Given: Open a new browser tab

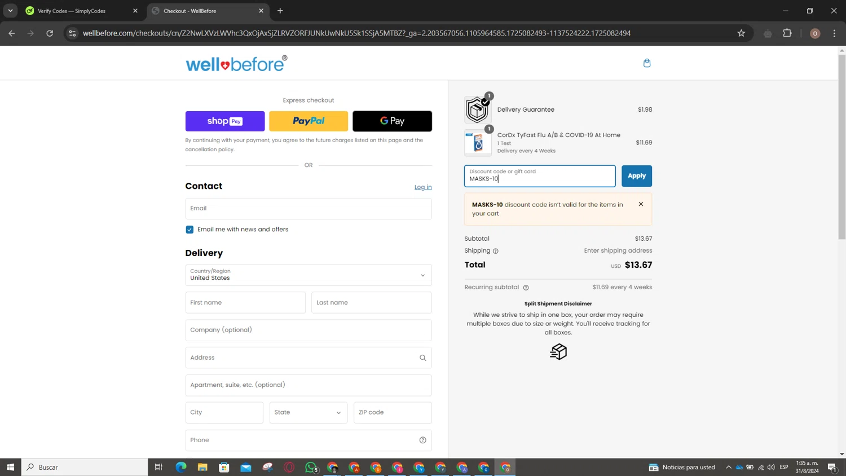Looking at the screenshot, I should [x=280, y=11].
